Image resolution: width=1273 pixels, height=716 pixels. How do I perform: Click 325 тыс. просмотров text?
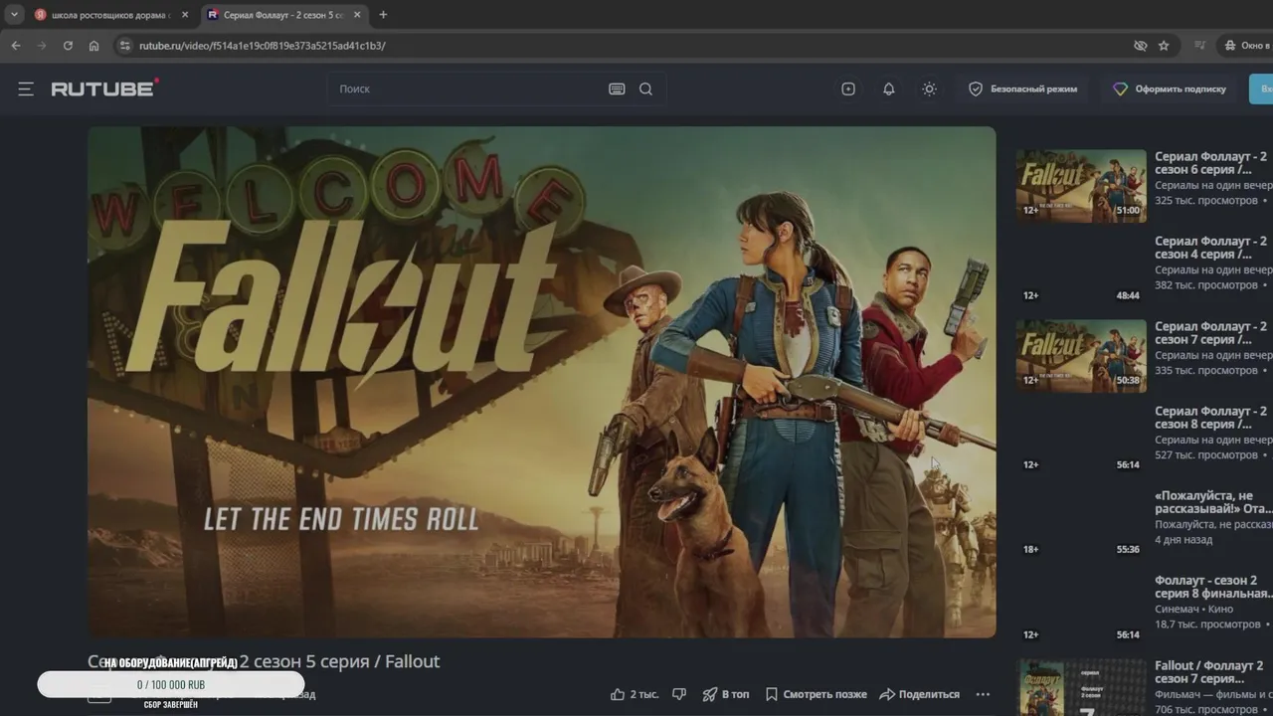(x=1206, y=201)
